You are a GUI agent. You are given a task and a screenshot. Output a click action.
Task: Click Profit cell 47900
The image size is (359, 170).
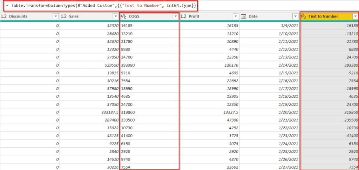(x=210, y=120)
